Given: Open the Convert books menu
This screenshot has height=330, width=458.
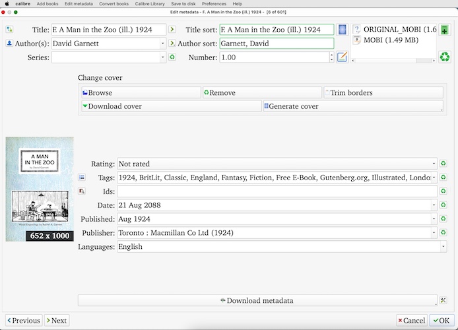Looking at the screenshot, I should 114,4.
